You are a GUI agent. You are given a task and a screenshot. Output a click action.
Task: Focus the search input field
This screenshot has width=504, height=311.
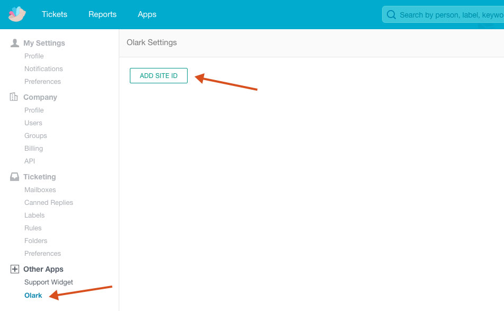point(450,15)
